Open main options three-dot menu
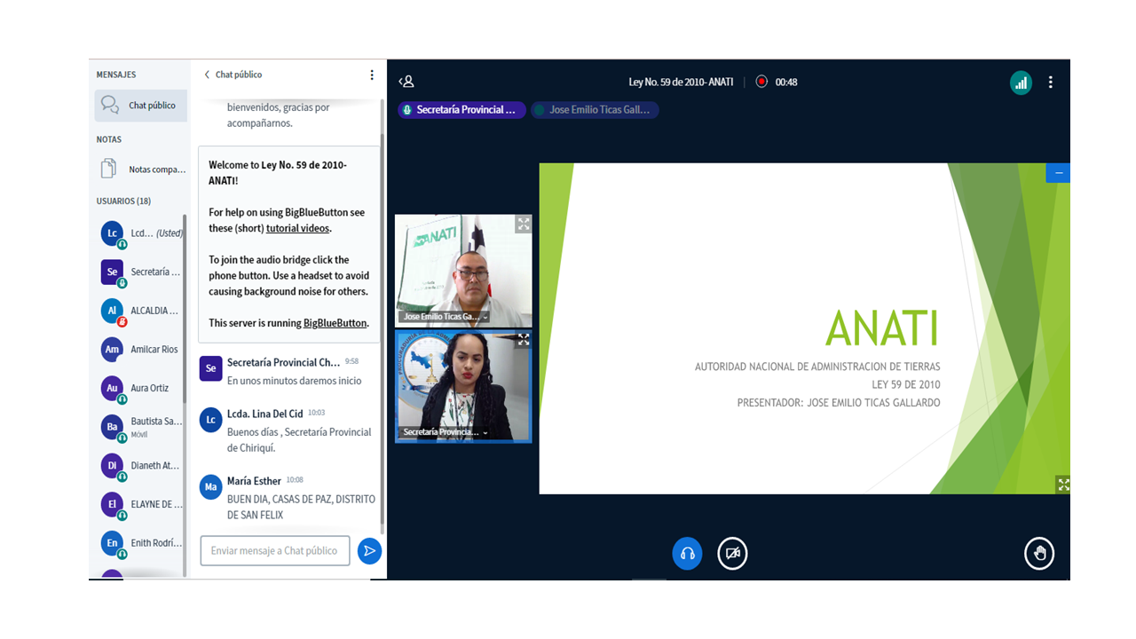Screen dimensions: 1136x639 pos(1051,82)
